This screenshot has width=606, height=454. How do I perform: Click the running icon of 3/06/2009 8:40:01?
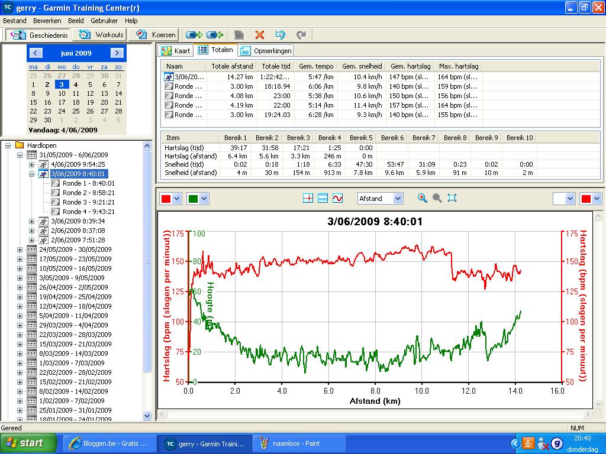tap(44, 174)
